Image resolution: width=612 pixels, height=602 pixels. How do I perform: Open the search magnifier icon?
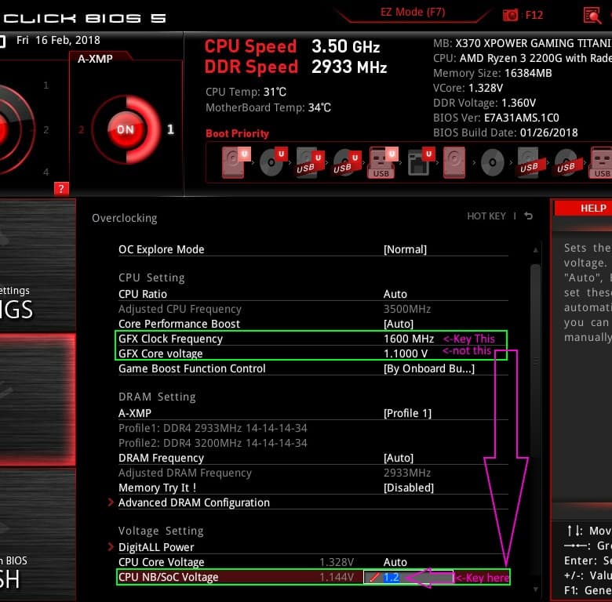click(592, 16)
